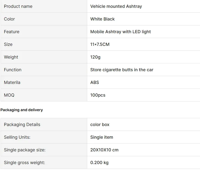
Task: Select the '100pcs' MOQ value
Action: click(x=98, y=95)
